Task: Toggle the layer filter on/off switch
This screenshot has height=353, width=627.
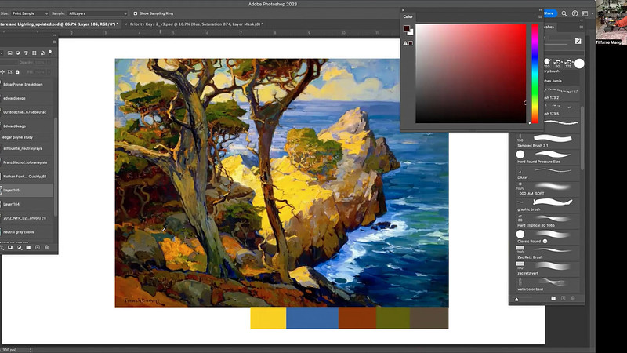Action: pyautogui.click(x=50, y=52)
